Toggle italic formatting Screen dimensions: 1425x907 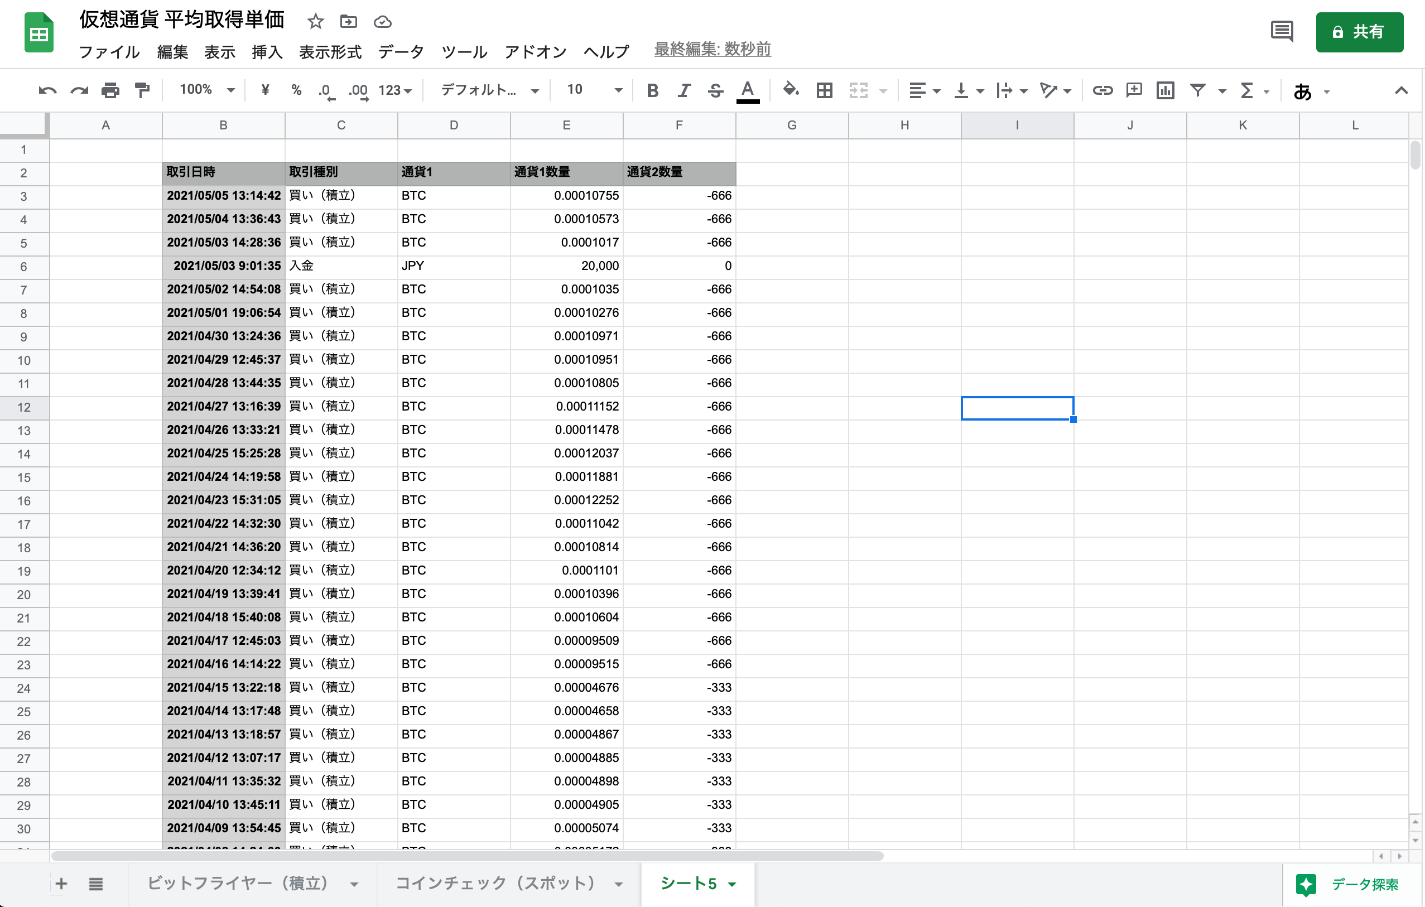[684, 90]
